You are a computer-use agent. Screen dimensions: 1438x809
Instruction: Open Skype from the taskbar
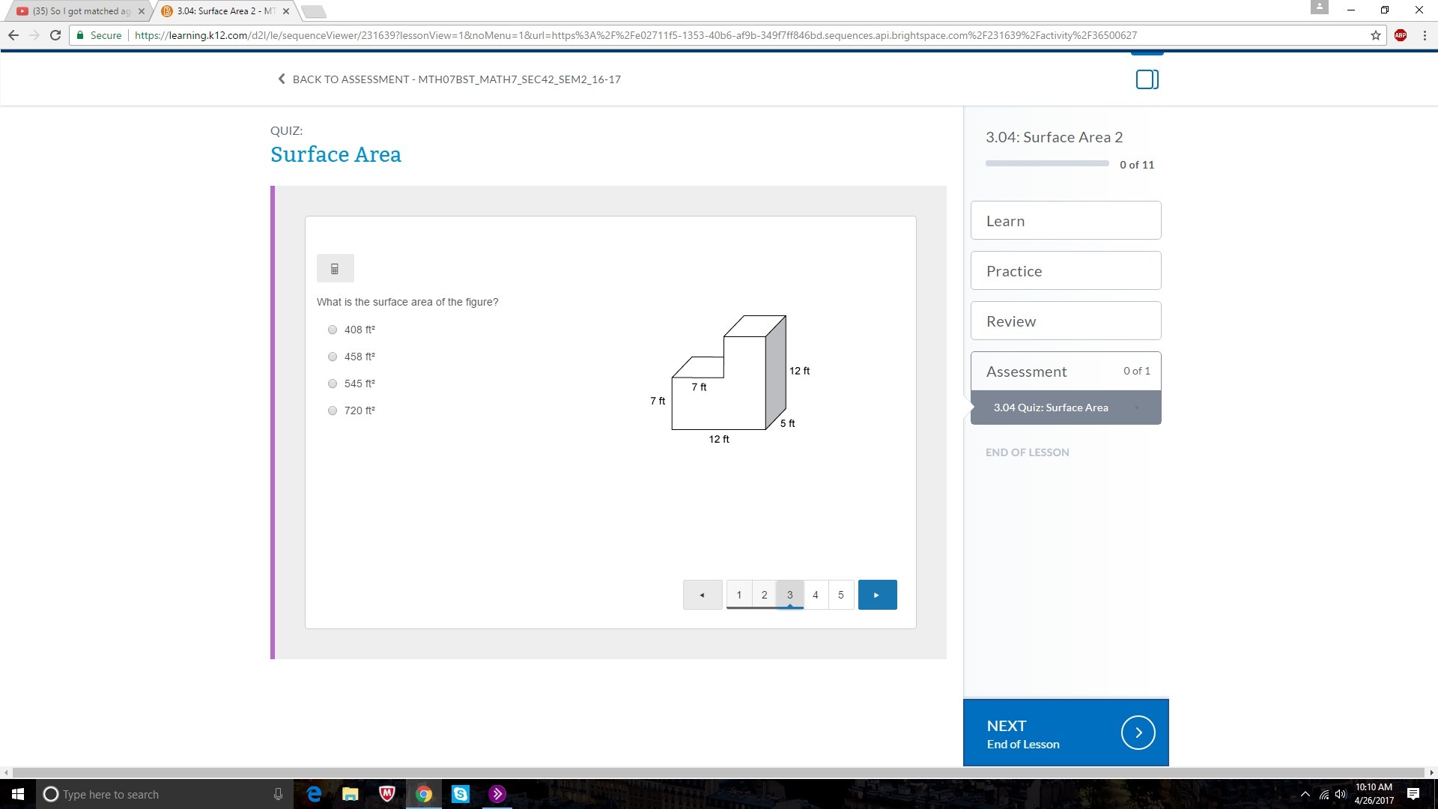click(x=460, y=794)
